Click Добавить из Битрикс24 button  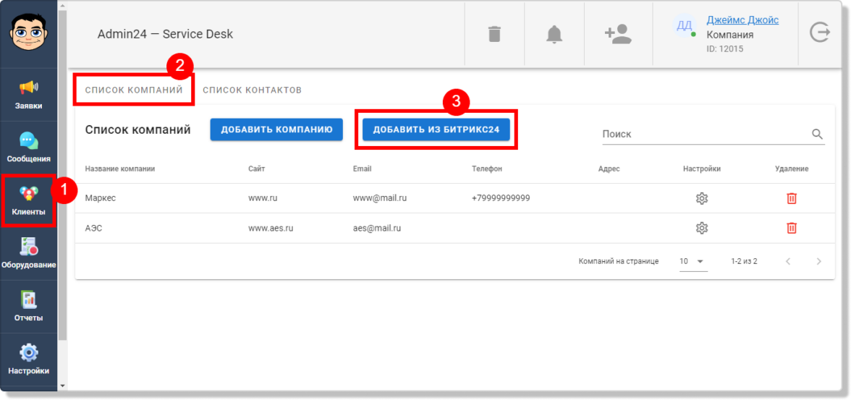436,129
